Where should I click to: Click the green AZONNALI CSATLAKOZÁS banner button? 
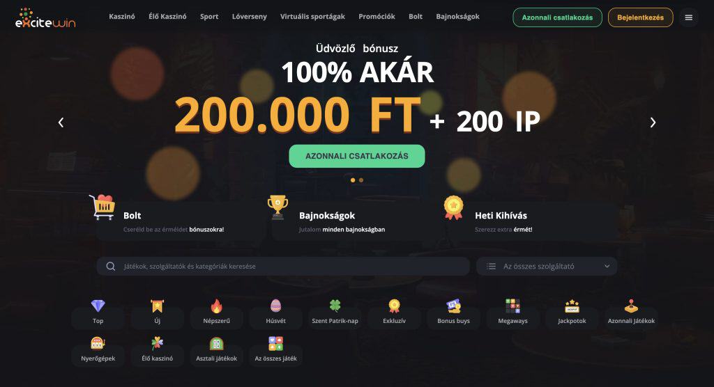pyautogui.click(x=357, y=156)
